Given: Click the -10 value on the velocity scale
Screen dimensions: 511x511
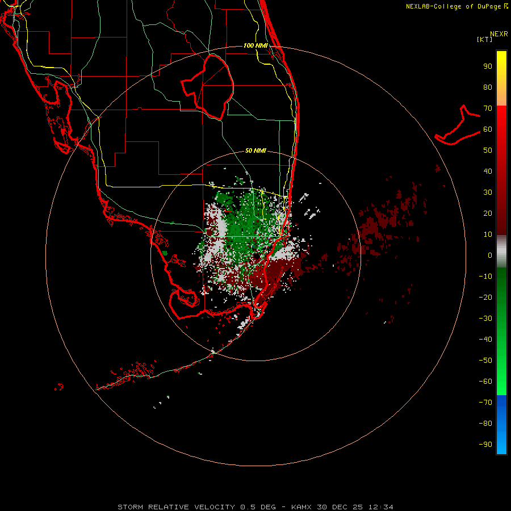Looking at the screenshot, I should [485, 277].
